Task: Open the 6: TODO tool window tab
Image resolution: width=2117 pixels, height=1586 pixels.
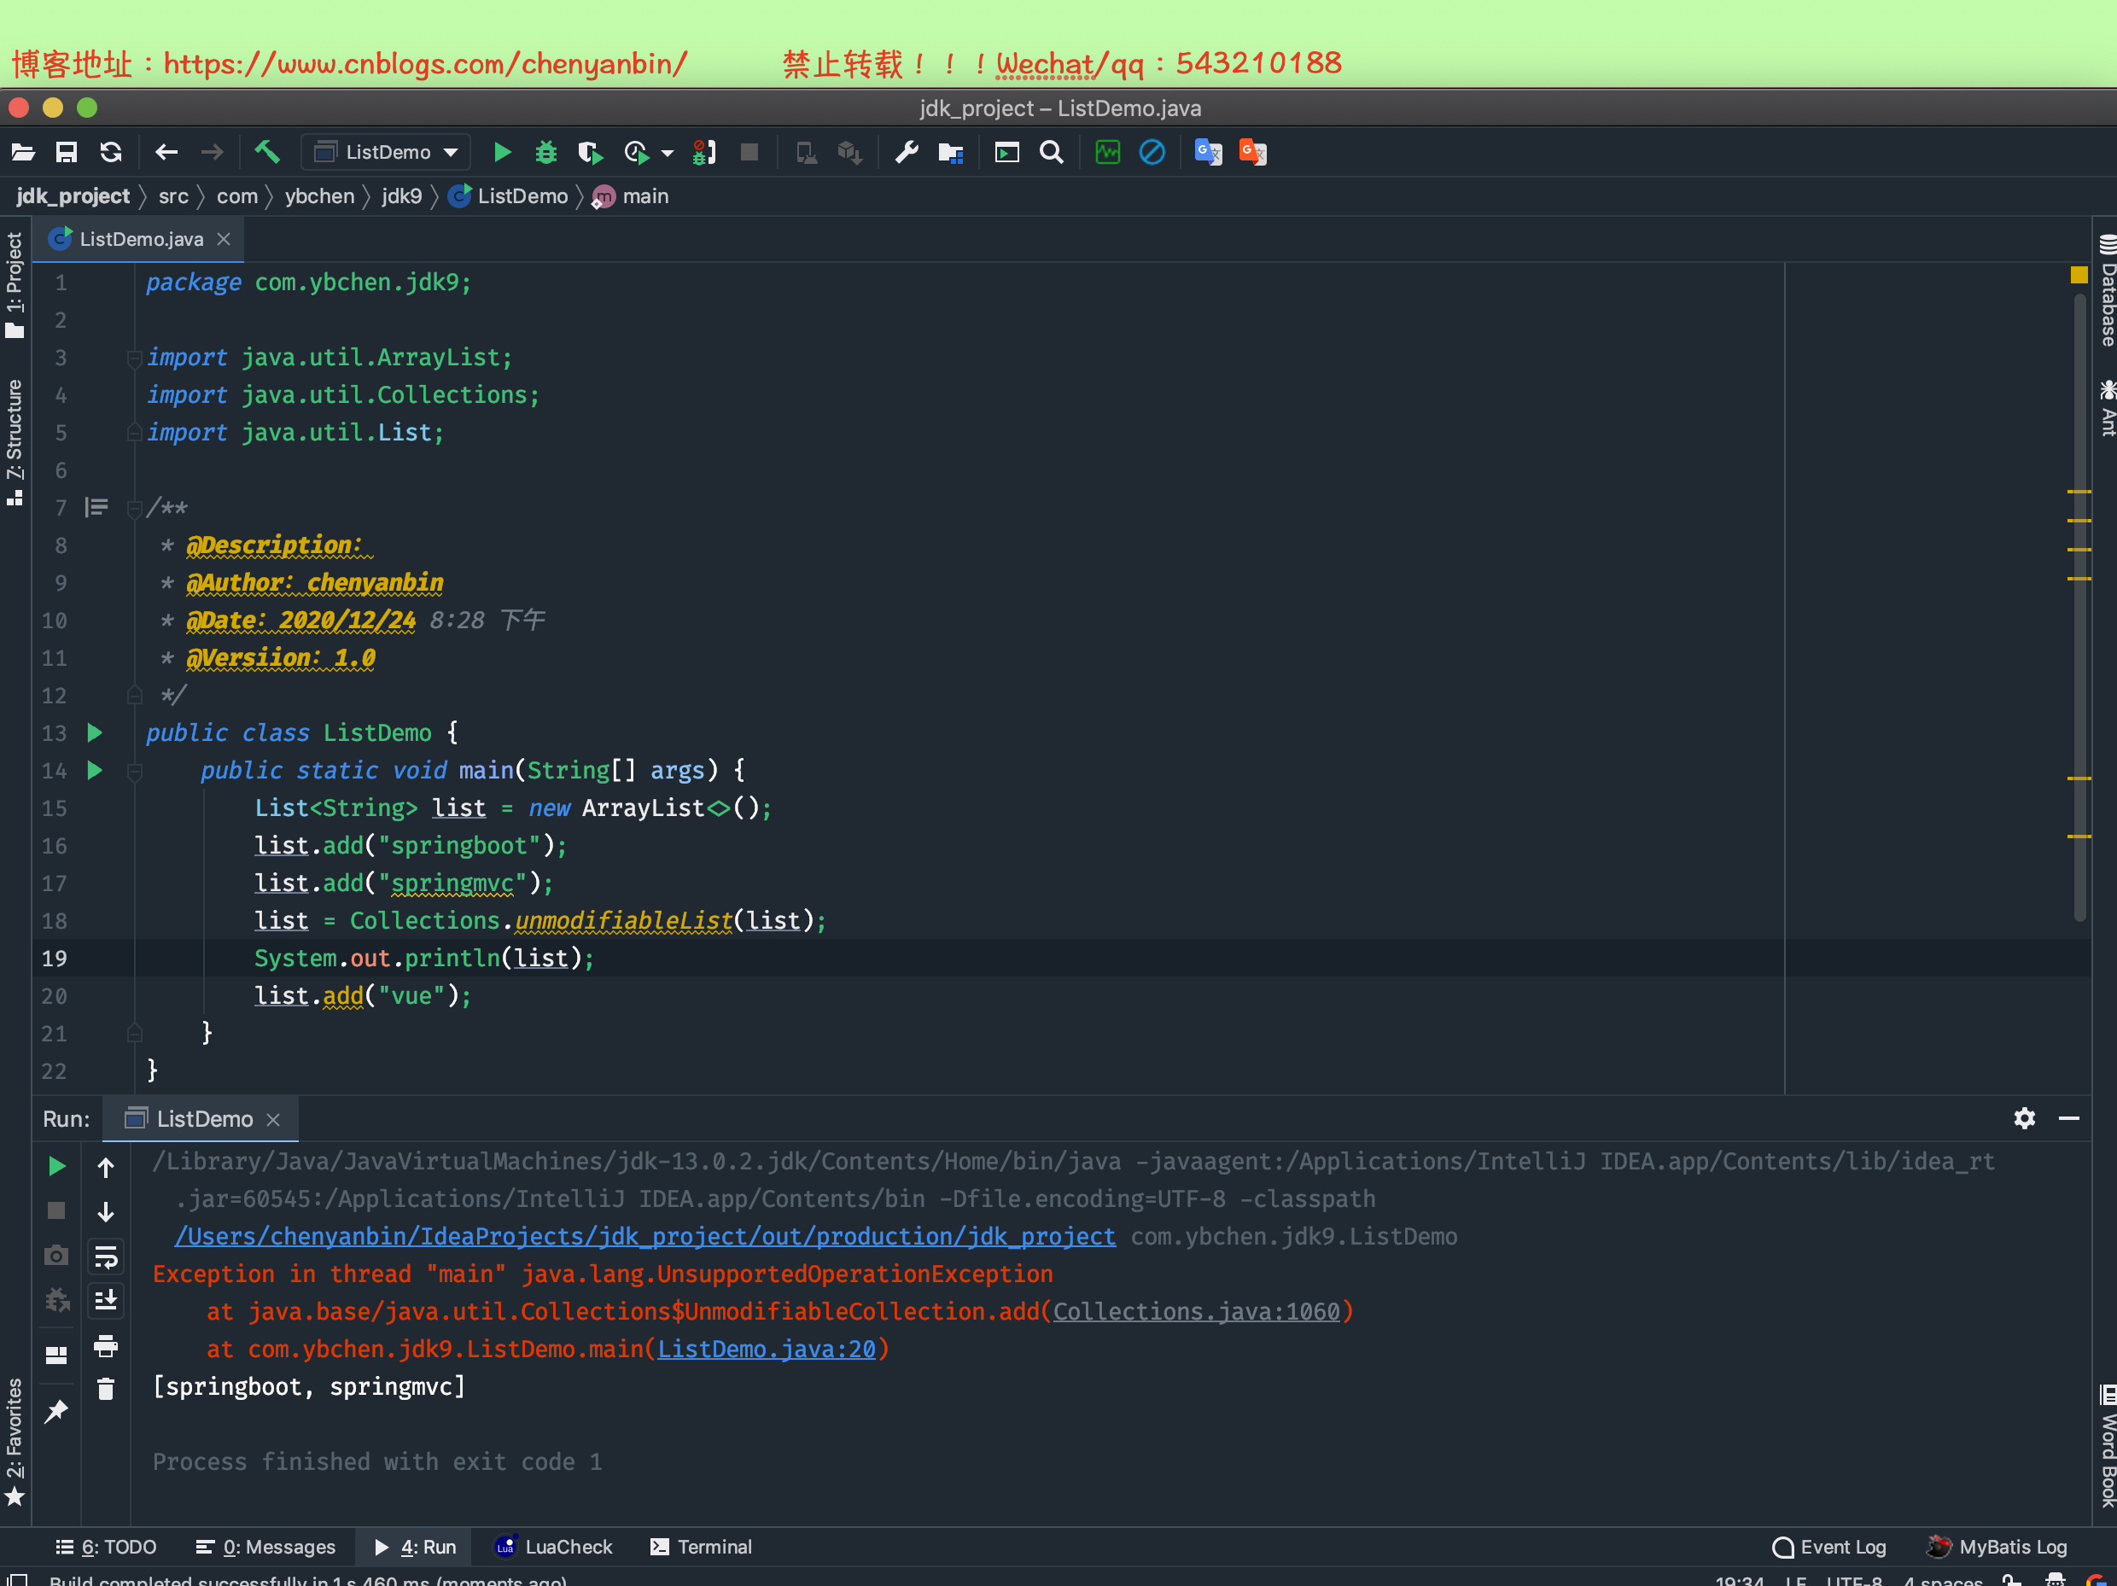Action: 106,1547
